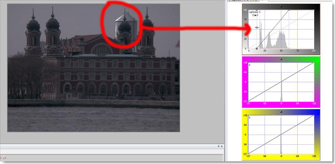Screen dimensions: 335x164
Task: Pin the bottom panel with the pushpin icon
Action: (218, 146)
